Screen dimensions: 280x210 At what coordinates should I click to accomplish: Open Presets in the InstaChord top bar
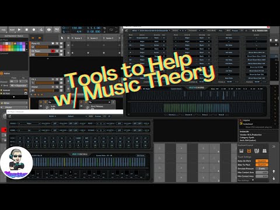[x=235, y=31]
